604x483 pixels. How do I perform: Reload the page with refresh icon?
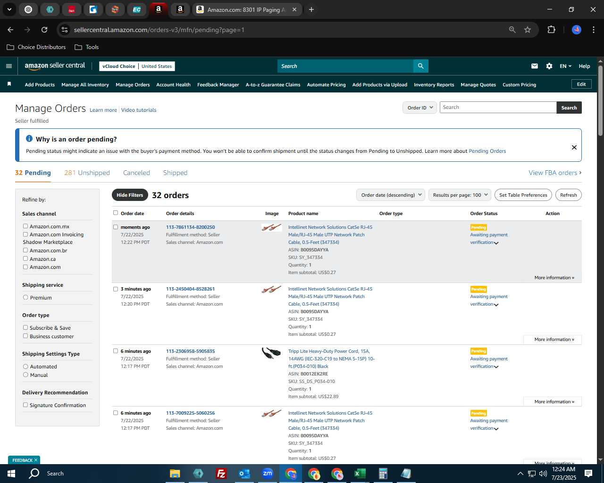44,30
